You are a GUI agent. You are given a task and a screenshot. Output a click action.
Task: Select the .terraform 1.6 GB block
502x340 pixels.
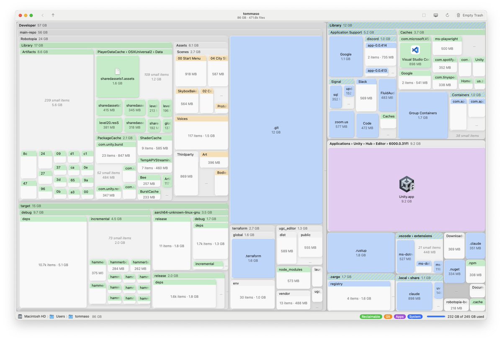253,258
